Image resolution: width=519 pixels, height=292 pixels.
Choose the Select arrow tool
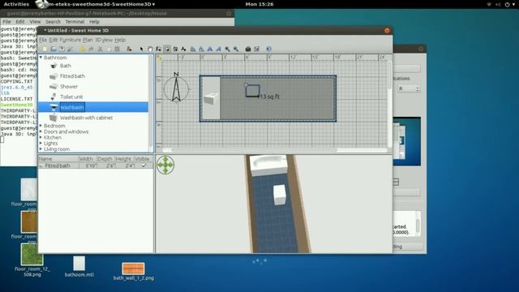click(x=142, y=49)
